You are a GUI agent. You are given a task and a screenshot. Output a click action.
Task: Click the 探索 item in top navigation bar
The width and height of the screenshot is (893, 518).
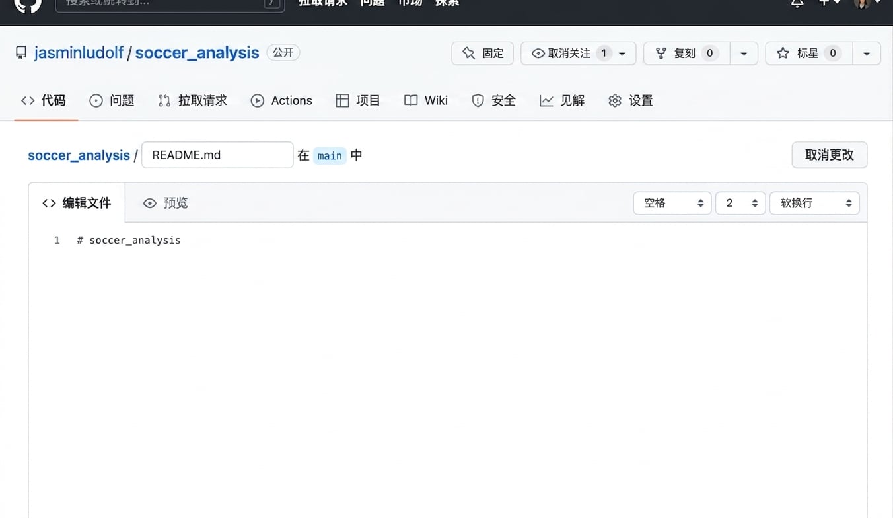coord(447,3)
